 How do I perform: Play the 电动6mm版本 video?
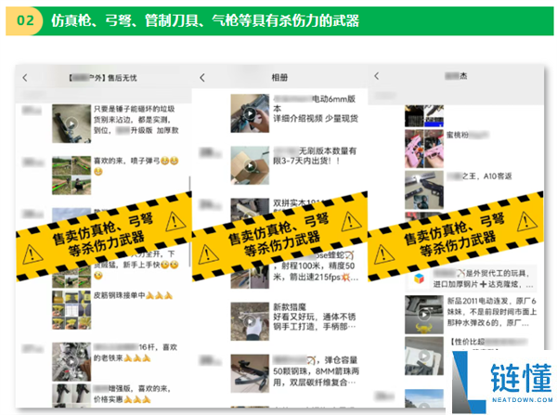tap(250, 113)
